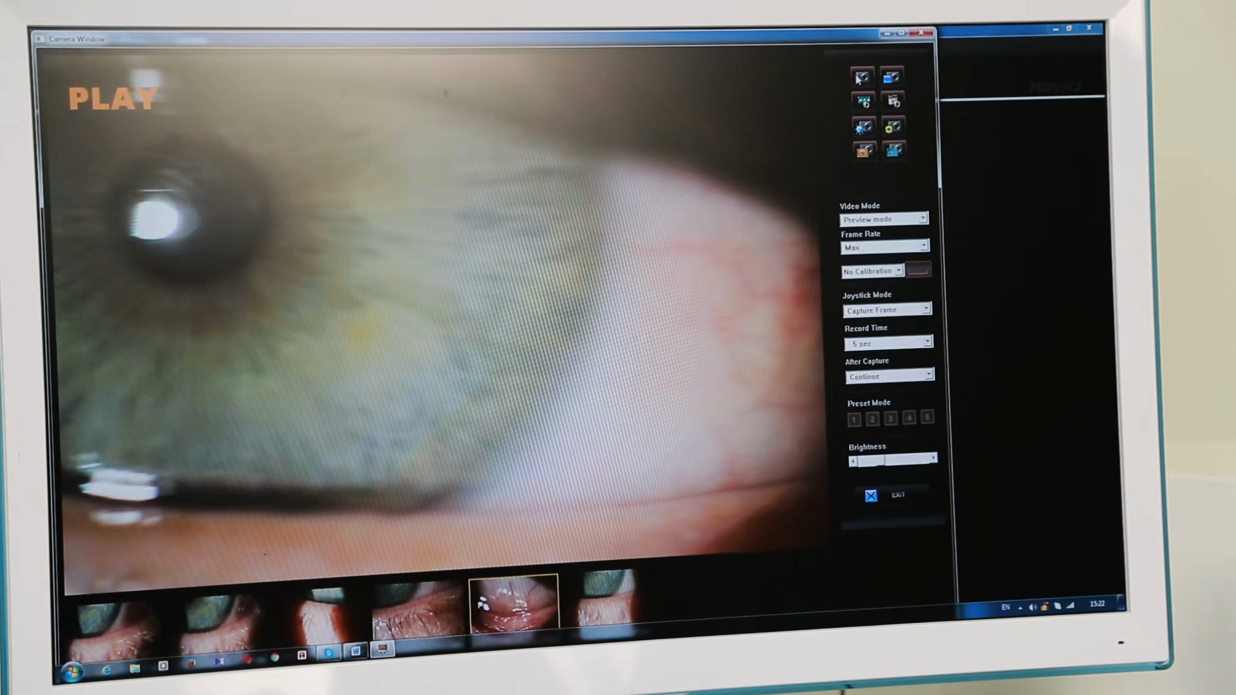Select Preset Mode 1
The height and width of the screenshot is (695, 1236).
[x=854, y=420]
